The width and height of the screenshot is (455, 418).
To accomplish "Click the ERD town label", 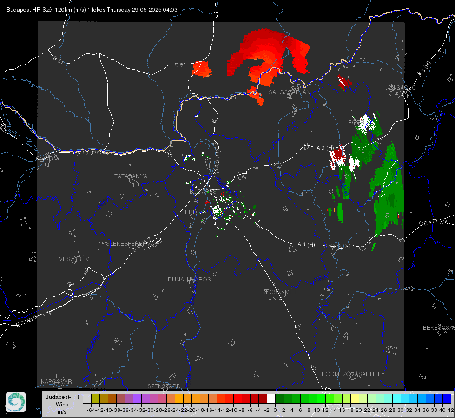I will [191, 212].
